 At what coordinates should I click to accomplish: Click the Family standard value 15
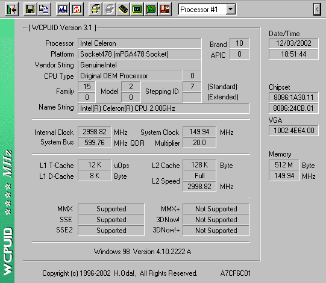pos(87,87)
